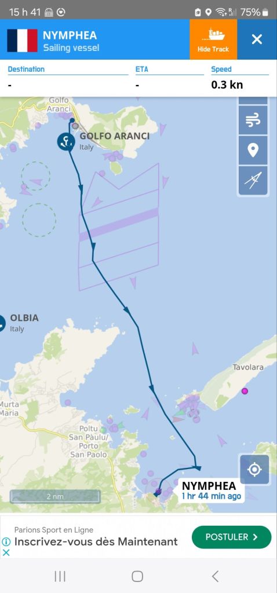The image size is (277, 593).
Task: Tap Android recent apps button
Action: 60,576
